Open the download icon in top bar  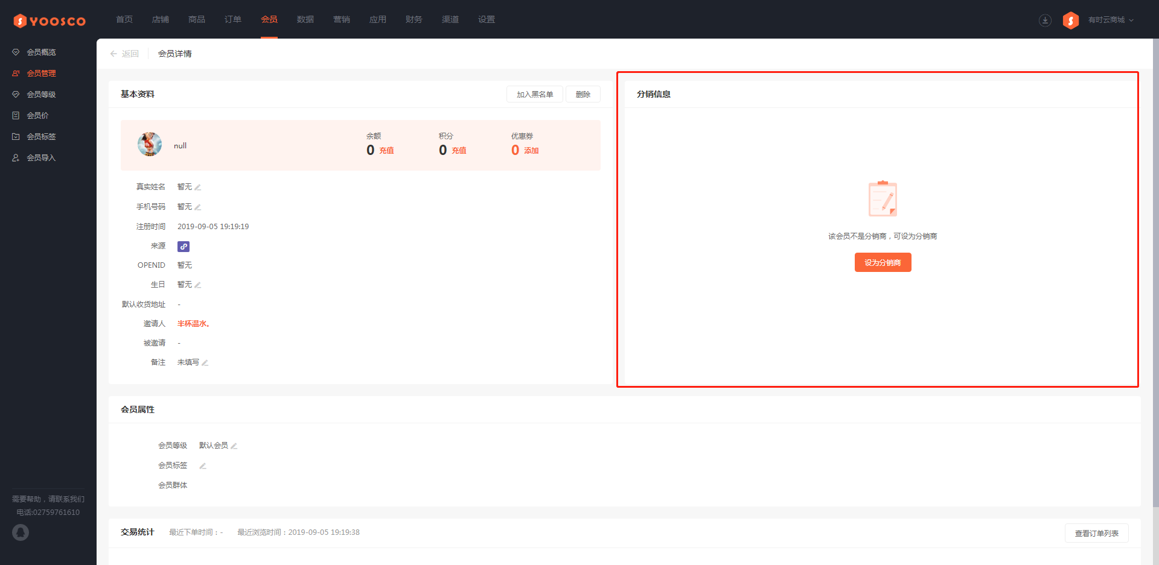point(1045,21)
